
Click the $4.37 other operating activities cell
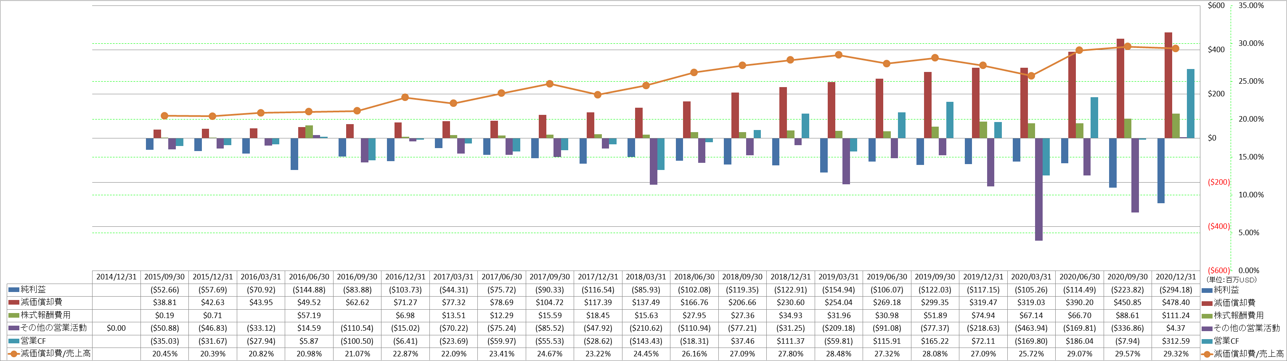[x=1176, y=328]
